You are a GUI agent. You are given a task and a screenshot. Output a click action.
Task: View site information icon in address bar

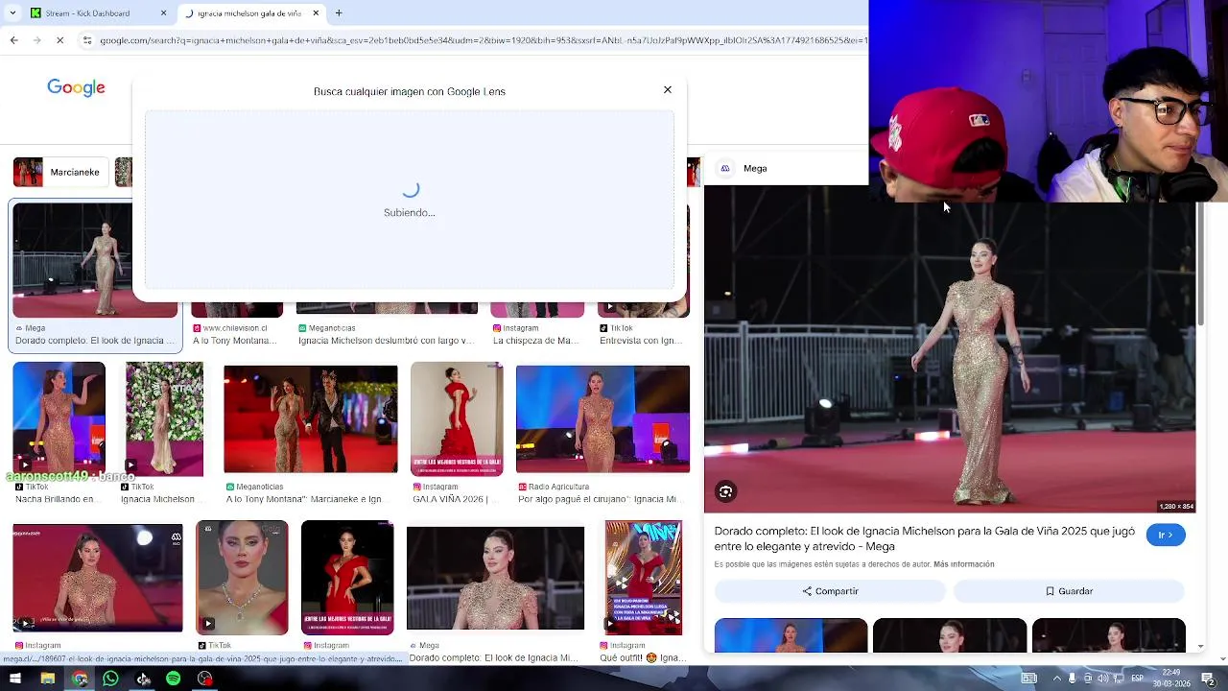click(87, 40)
